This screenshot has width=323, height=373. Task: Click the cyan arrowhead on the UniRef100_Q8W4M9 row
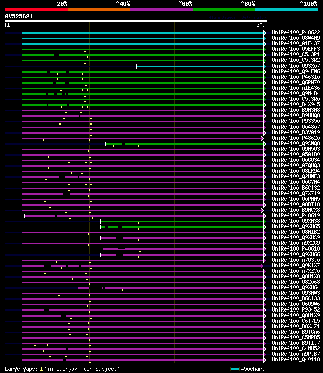click(x=265, y=38)
